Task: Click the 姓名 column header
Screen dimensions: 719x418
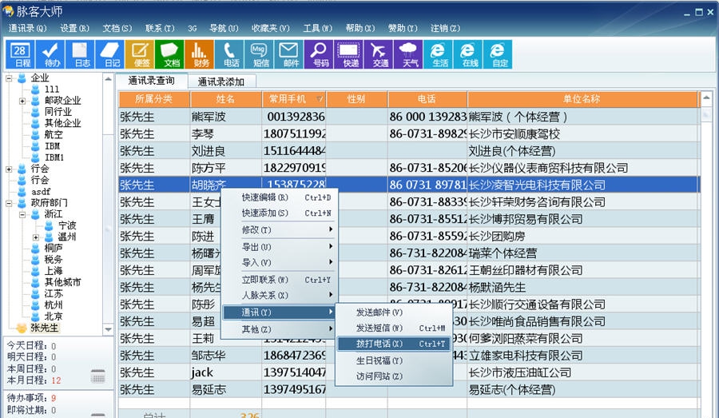Action: pyautogui.click(x=225, y=99)
